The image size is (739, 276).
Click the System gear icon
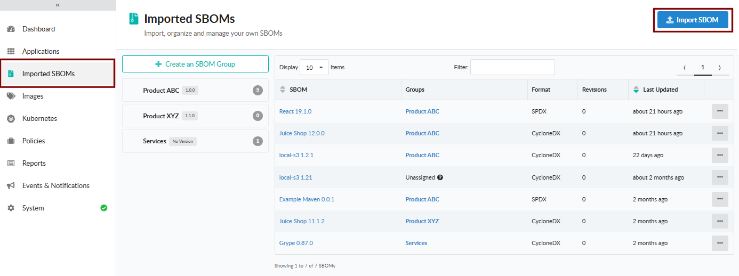point(11,208)
